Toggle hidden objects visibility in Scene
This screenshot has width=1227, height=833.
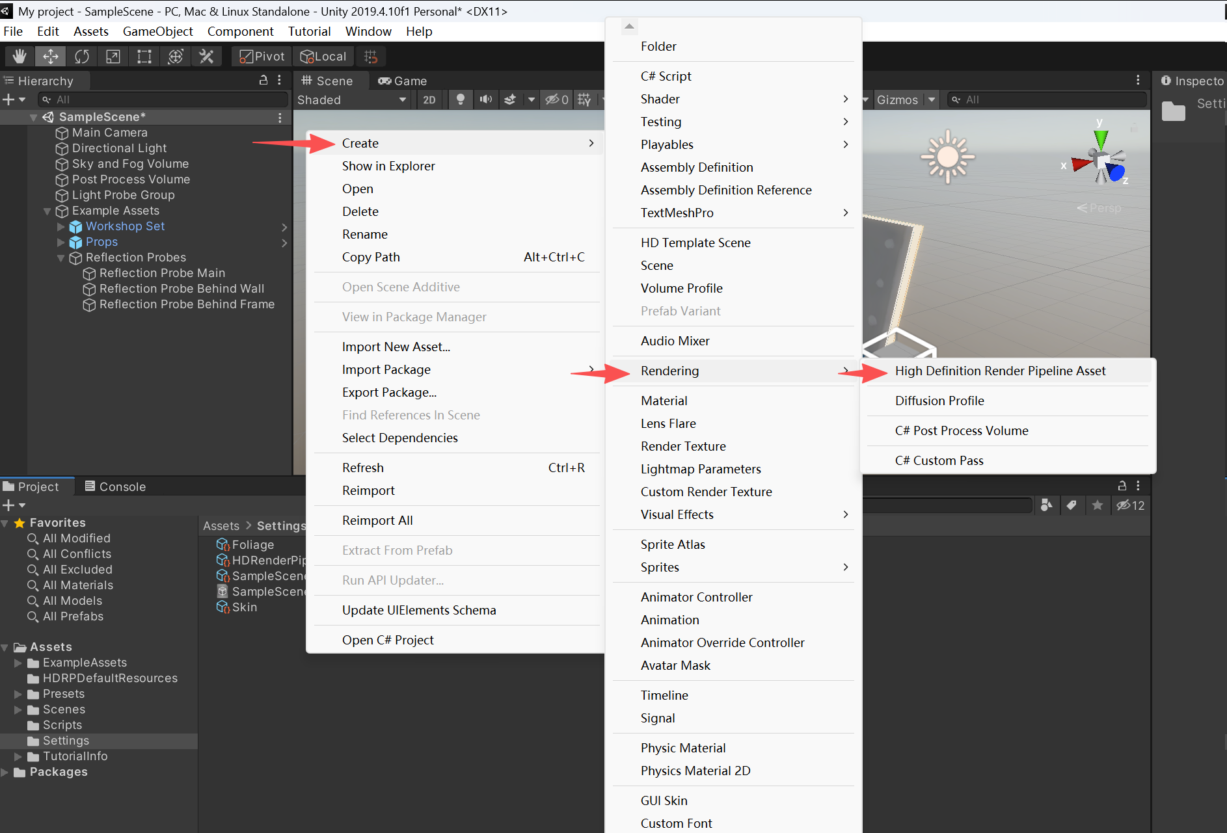[557, 99]
